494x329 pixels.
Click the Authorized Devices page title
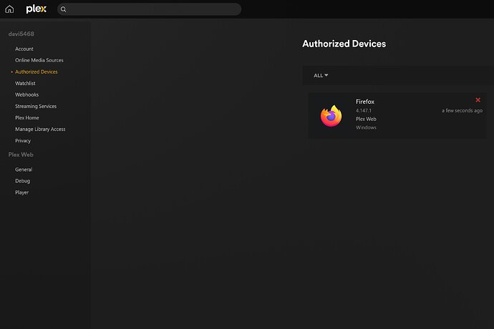pyautogui.click(x=344, y=44)
